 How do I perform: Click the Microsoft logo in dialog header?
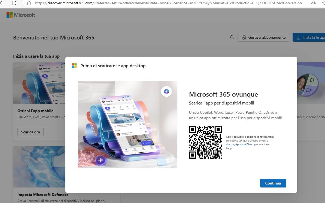74,66
